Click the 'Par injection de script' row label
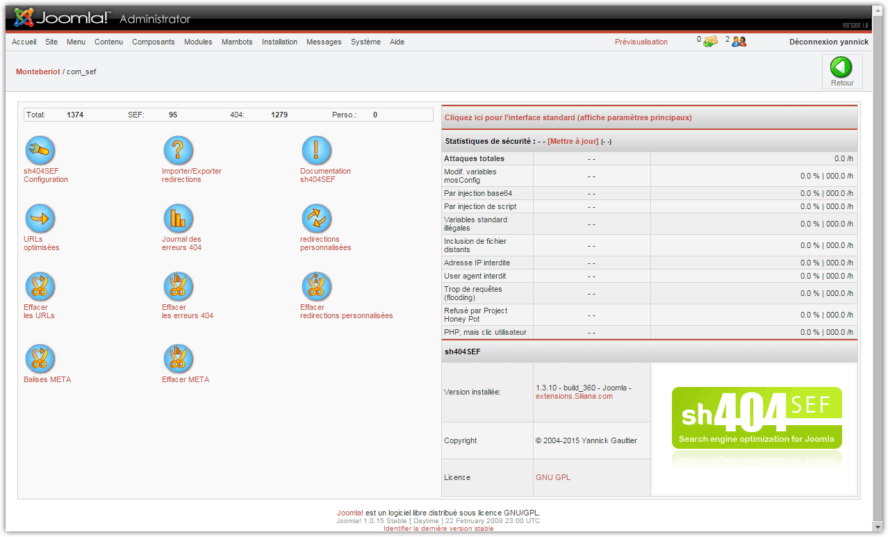Viewport: 888px width, 537px height. click(x=480, y=206)
